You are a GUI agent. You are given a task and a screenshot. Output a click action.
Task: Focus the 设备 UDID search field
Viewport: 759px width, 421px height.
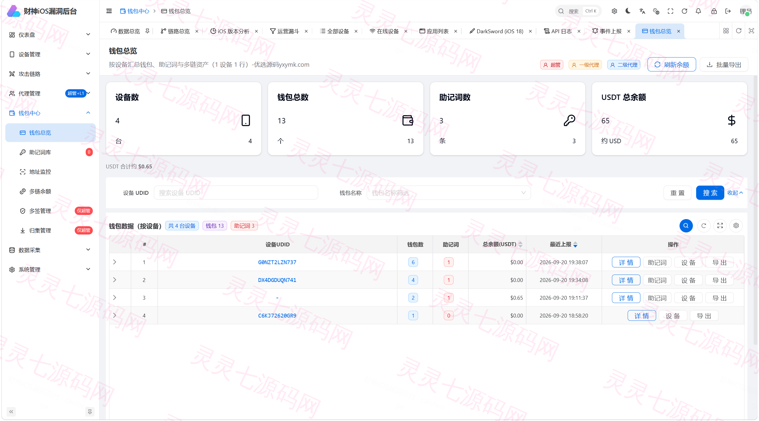pos(236,193)
